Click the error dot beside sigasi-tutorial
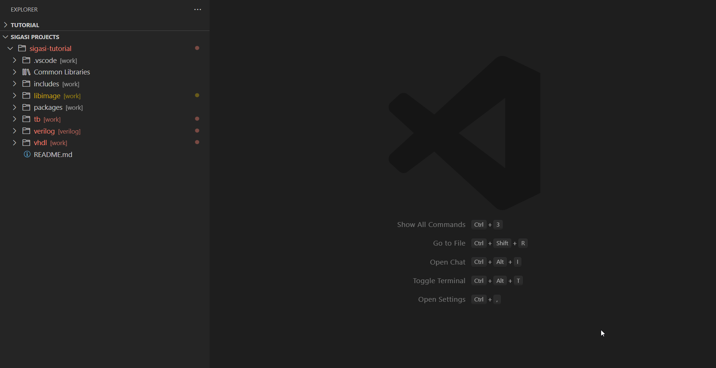 (x=197, y=48)
